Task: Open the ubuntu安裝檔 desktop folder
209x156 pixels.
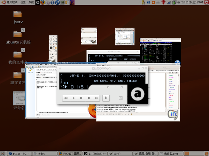Action: (x=18, y=34)
